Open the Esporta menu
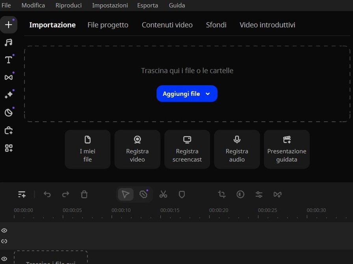This screenshot has height=264, width=353. [147, 5]
